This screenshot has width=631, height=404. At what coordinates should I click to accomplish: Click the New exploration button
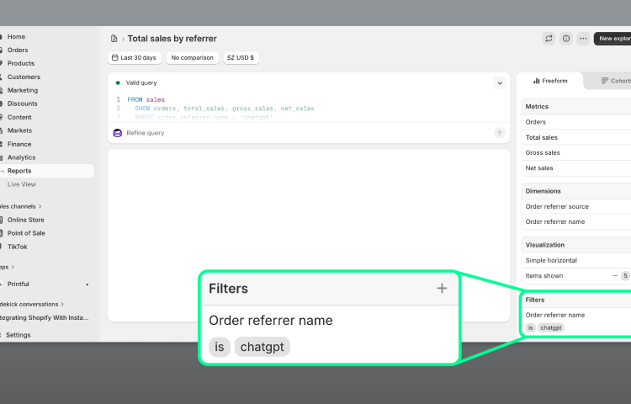pos(612,39)
